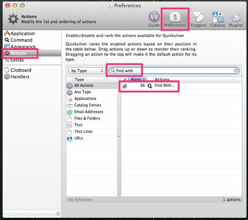Select 'Email Addresses' type row
248x220 pixels.
[x=92, y=112]
